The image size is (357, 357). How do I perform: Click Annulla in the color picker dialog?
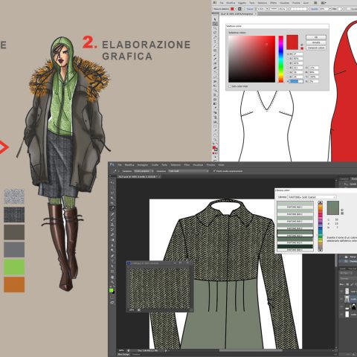tap(316, 42)
